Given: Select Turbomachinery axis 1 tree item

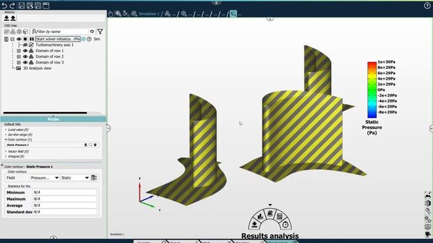Looking at the screenshot, I should point(55,45).
